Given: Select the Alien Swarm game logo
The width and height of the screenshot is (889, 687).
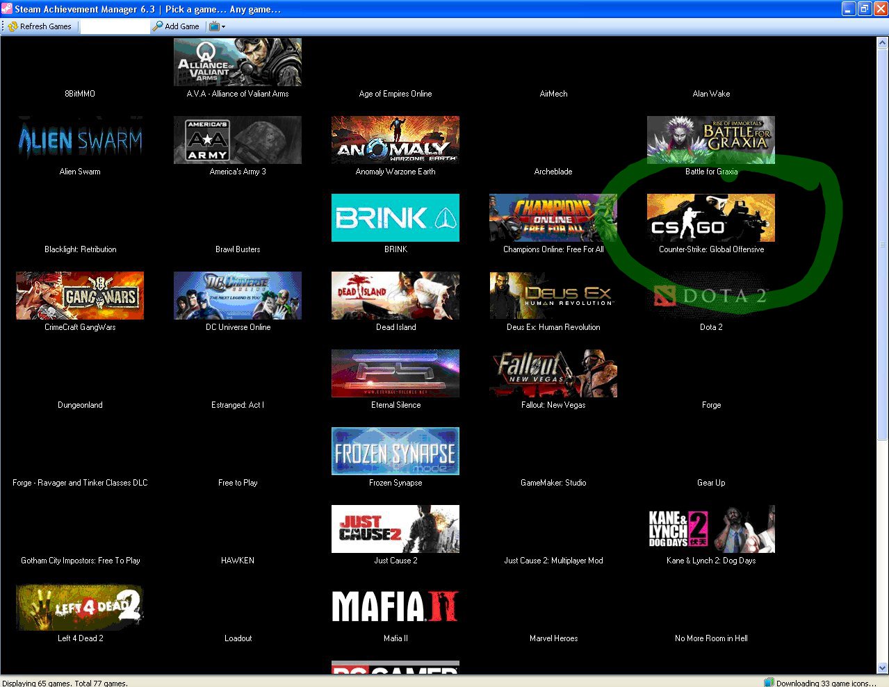Looking at the screenshot, I should pyautogui.click(x=80, y=140).
